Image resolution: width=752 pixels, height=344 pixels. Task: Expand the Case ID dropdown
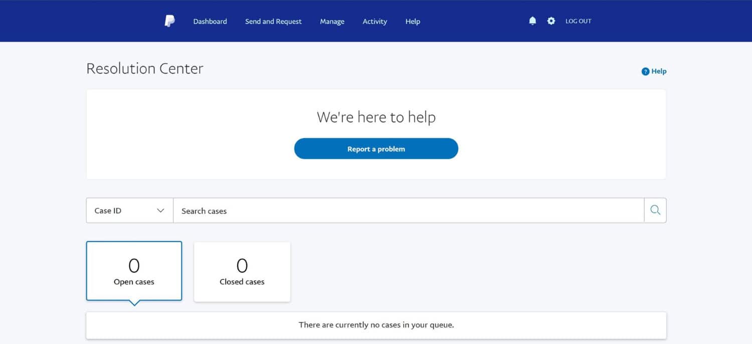click(129, 211)
